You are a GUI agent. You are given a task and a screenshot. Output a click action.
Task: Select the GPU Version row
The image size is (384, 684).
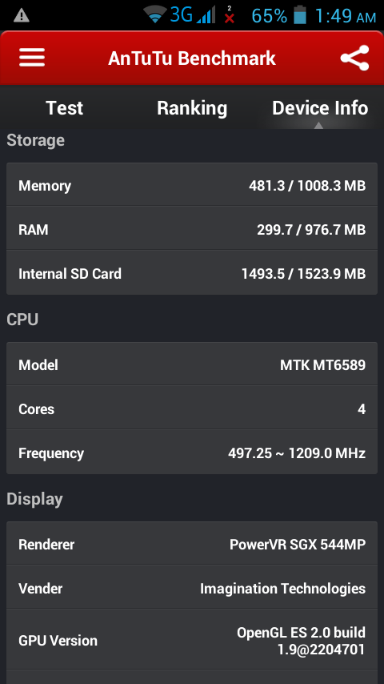(x=192, y=640)
